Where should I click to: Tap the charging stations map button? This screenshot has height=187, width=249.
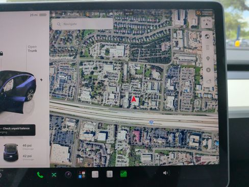click(x=208, y=70)
